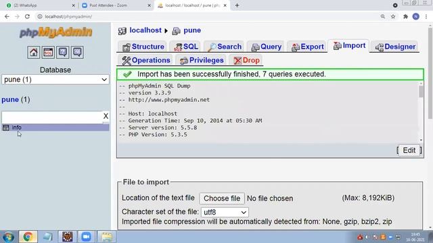
Task: Click the Choose file button
Action: (222, 198)
